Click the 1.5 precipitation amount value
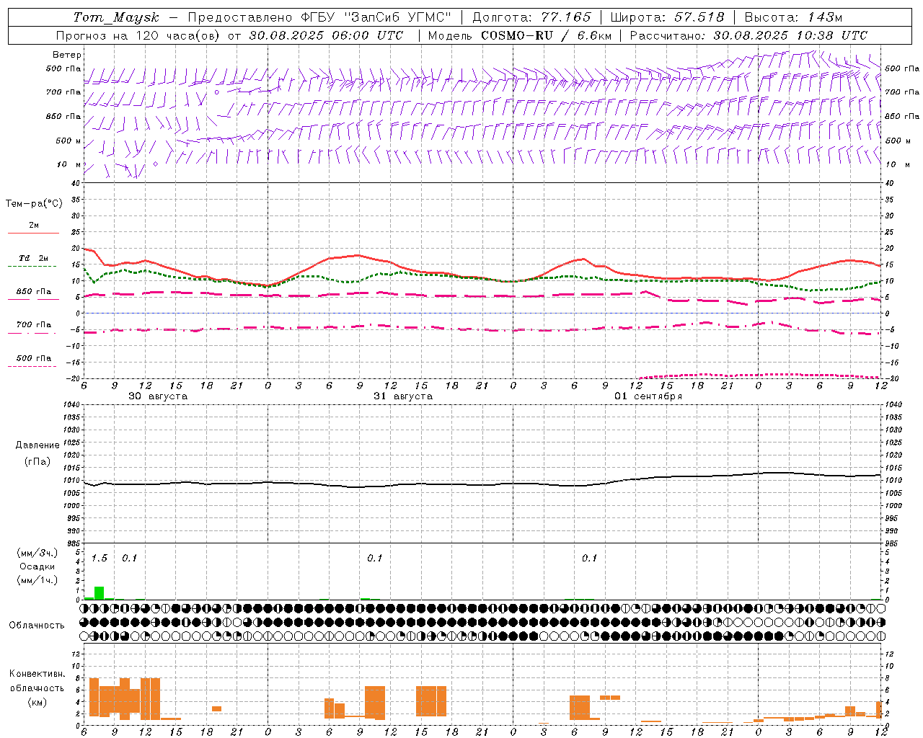Image resolution: width=923 pixels, height=738 pixels. click(100, 558)
